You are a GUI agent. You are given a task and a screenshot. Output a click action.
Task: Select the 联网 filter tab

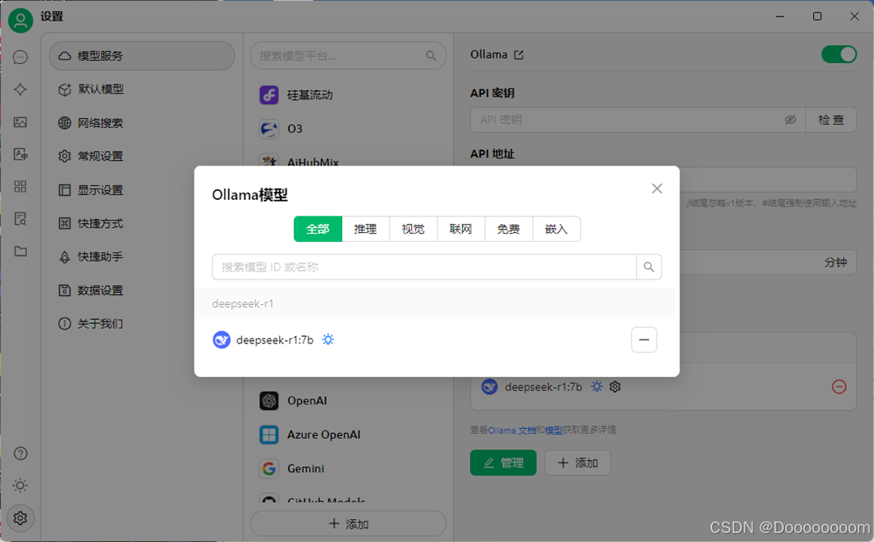(461, 229)
